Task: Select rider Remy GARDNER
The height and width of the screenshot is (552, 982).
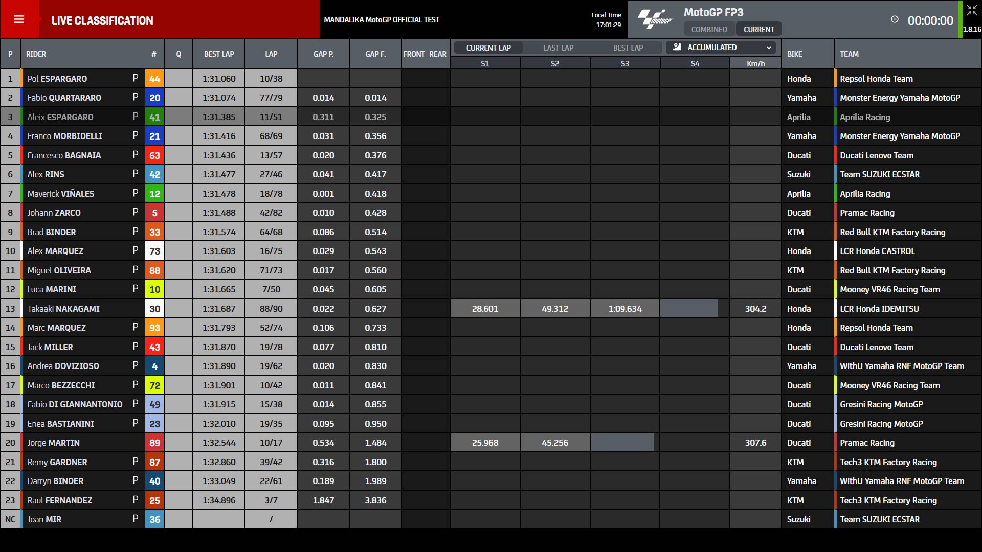Action: click(x=57, y=462)
